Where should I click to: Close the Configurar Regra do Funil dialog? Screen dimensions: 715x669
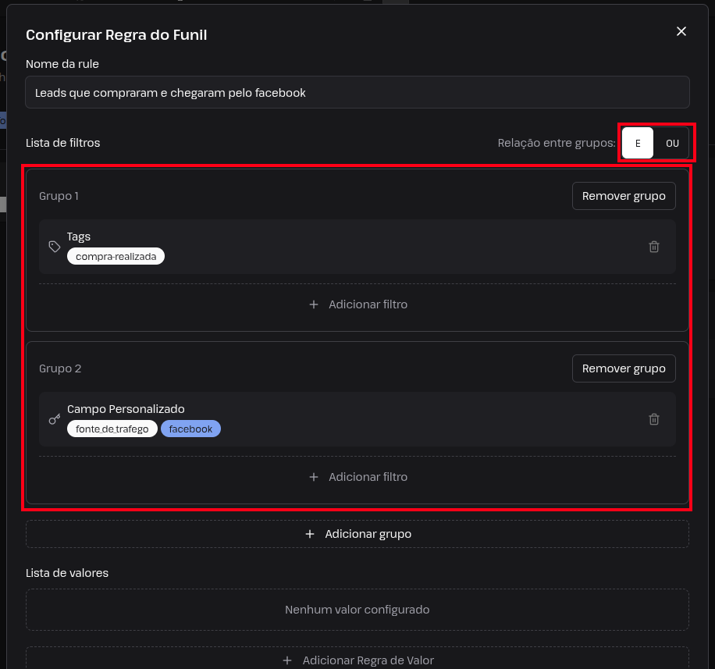(x=681, y=31)
